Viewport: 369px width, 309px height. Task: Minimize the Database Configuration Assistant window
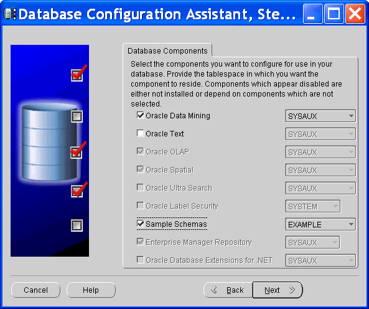point(312,14)
